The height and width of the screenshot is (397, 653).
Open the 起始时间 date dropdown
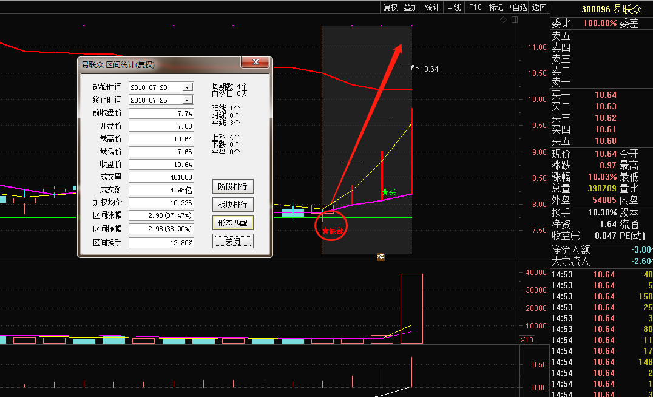pyautogui.click(x=187, y=87)
